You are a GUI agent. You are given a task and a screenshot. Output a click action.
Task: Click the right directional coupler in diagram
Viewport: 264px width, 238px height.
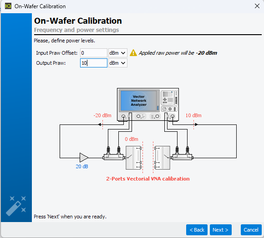tap(183, 157)
